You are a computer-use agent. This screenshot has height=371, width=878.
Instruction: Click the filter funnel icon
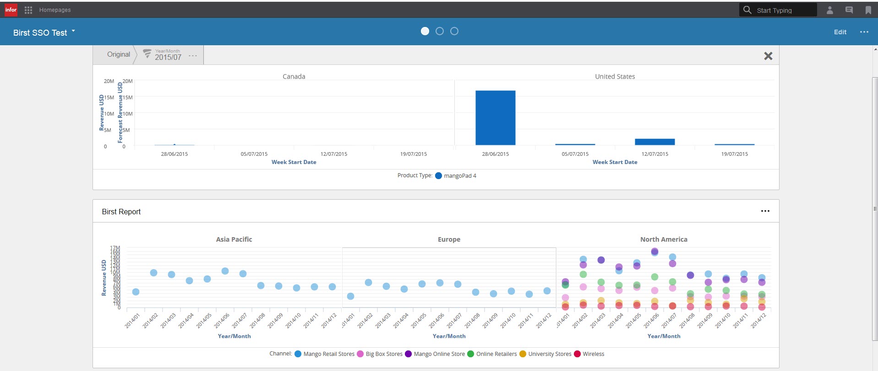147,54
